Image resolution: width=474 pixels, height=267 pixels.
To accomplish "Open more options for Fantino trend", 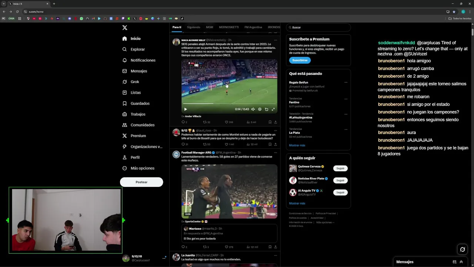I will 346,99.
